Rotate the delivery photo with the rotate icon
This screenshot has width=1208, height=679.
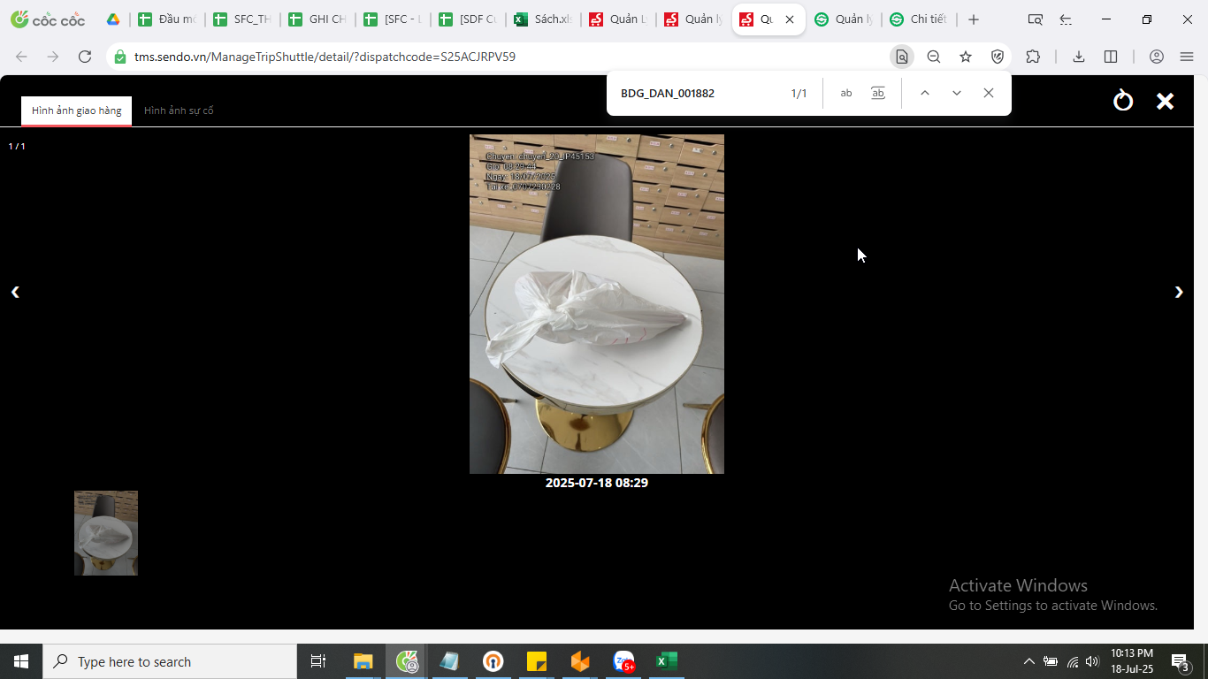1123,101
